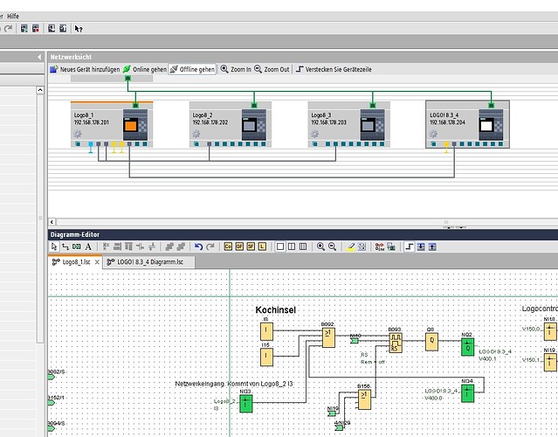This screenshot has height=437, width=558.
Task: Zoom out the diagram editor view
Action: click(333, 246)
